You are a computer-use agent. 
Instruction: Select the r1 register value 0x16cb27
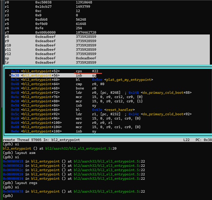click(x=43, y=7)
